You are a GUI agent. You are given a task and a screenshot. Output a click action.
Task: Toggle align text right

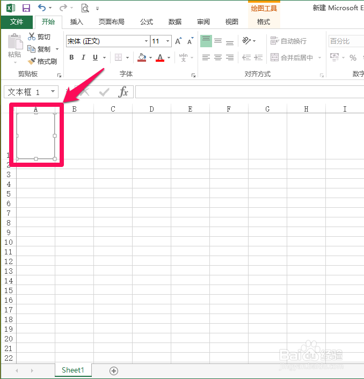click(x=230, y=57)
